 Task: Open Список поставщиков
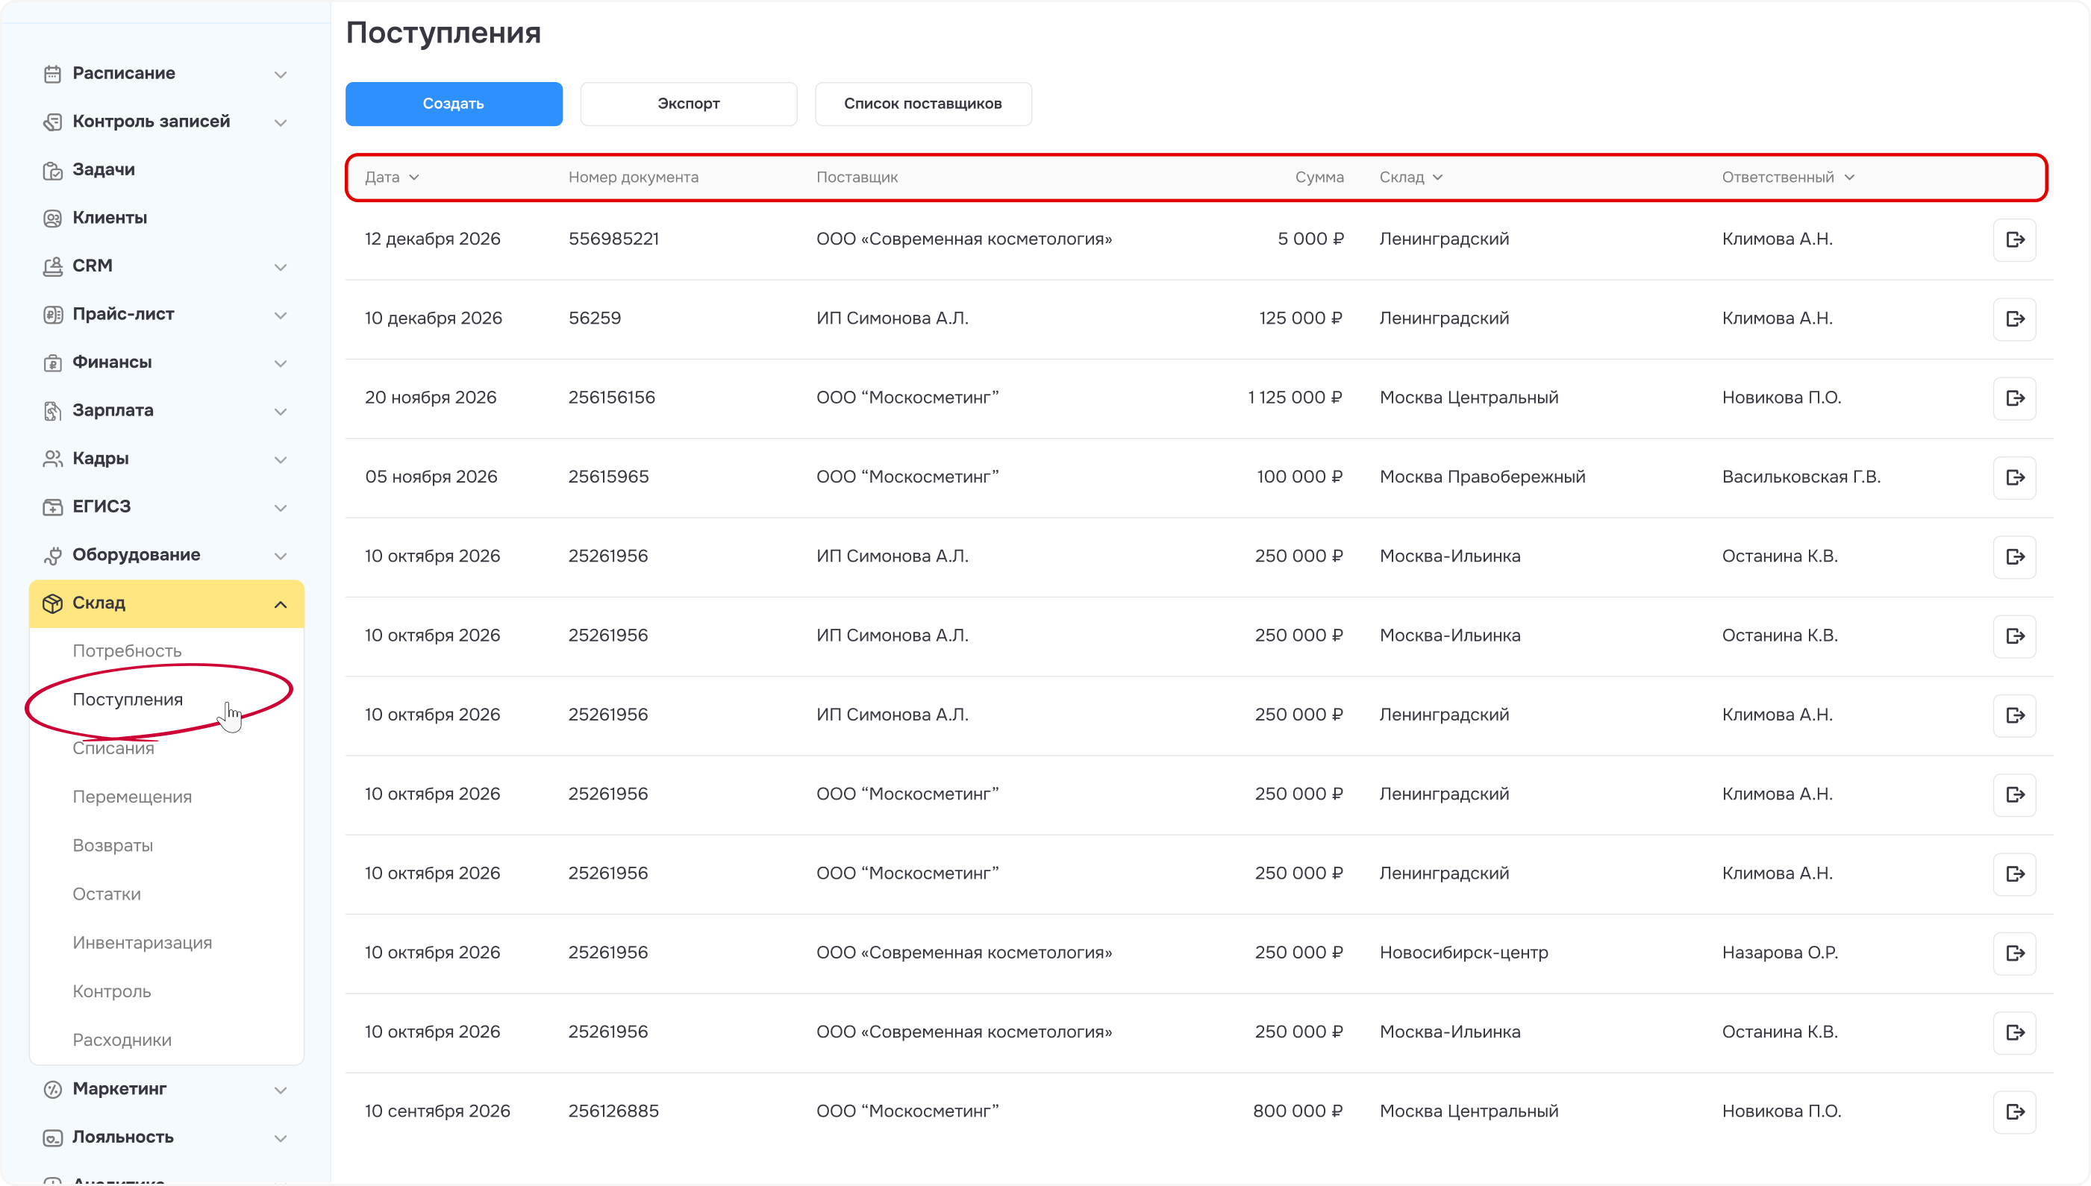point(923,104)
